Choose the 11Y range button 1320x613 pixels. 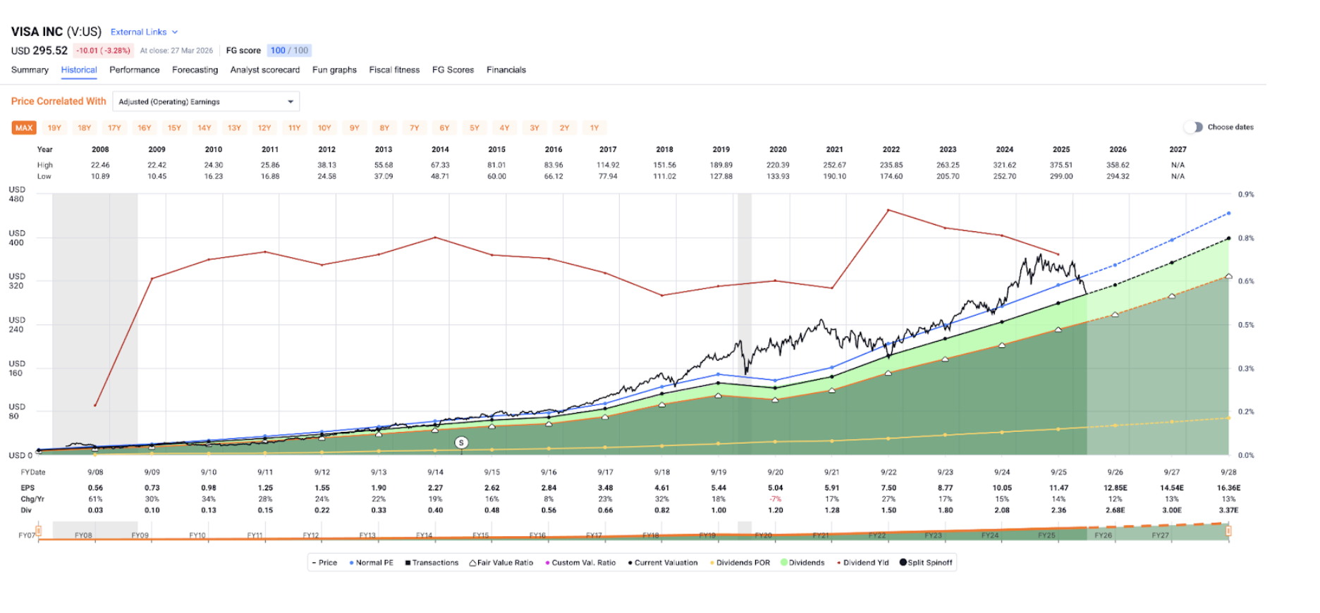[294, 128]
